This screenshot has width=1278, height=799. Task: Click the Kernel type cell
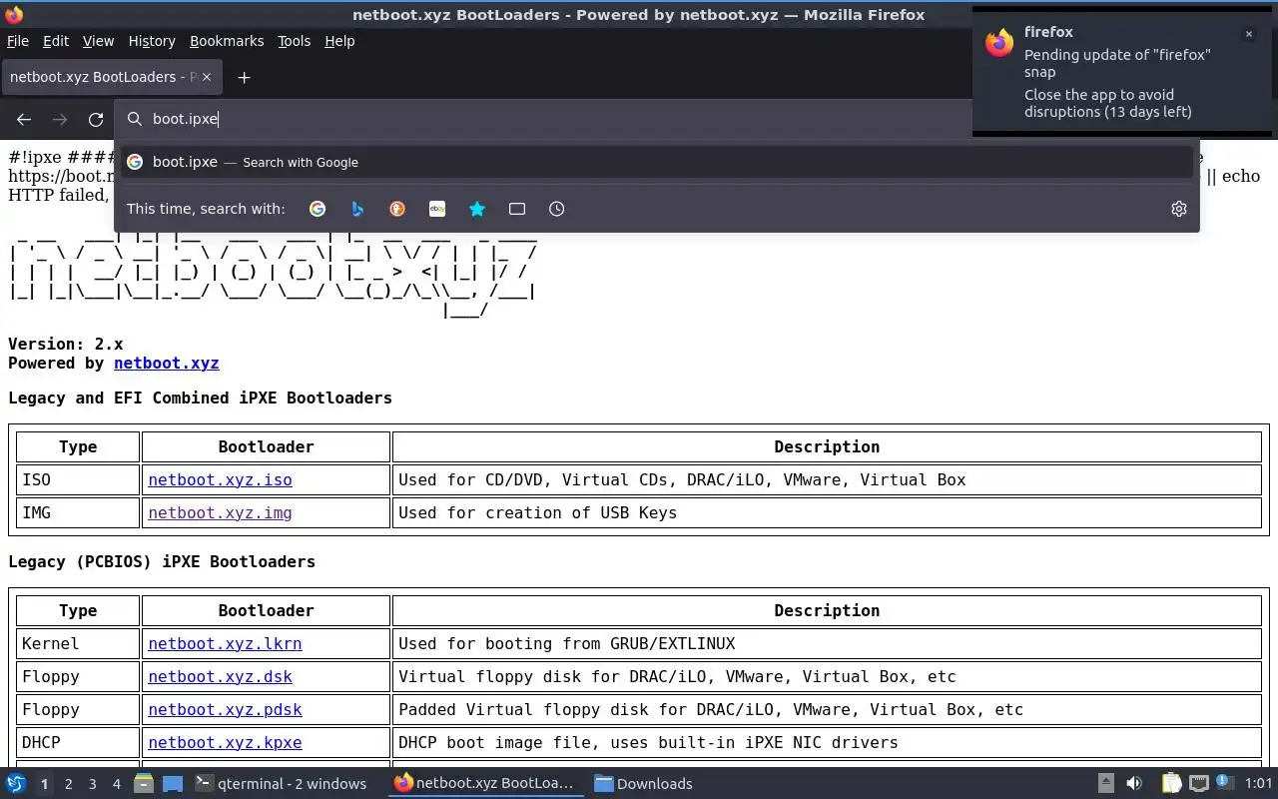pyautogui.click(x=78, y=643)
